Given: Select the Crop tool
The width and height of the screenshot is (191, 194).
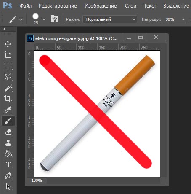Looking at the screenshot, I should 8,98.
